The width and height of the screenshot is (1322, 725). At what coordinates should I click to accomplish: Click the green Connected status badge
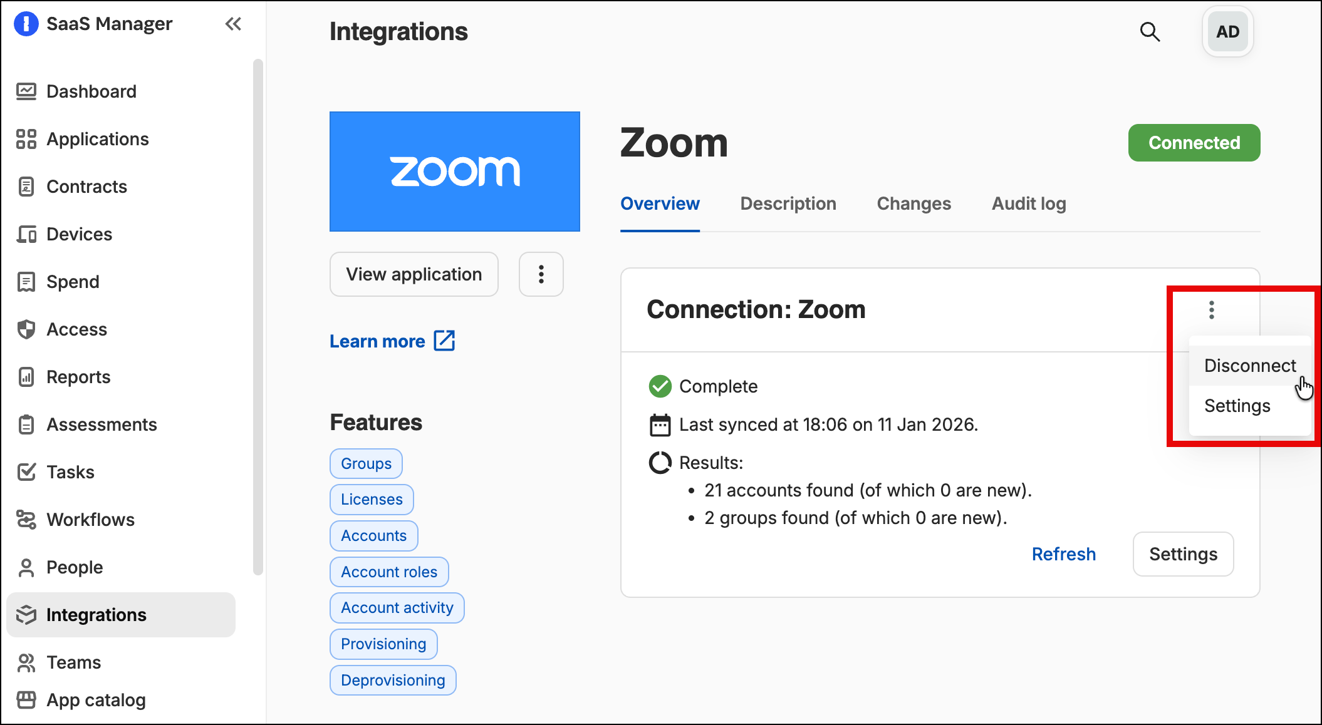click(1194, 143)
